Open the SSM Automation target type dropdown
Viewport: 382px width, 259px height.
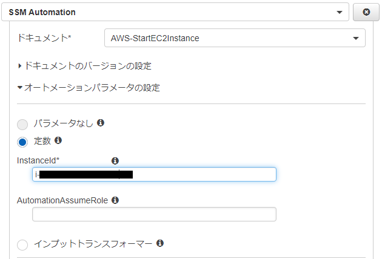[176, 11]
